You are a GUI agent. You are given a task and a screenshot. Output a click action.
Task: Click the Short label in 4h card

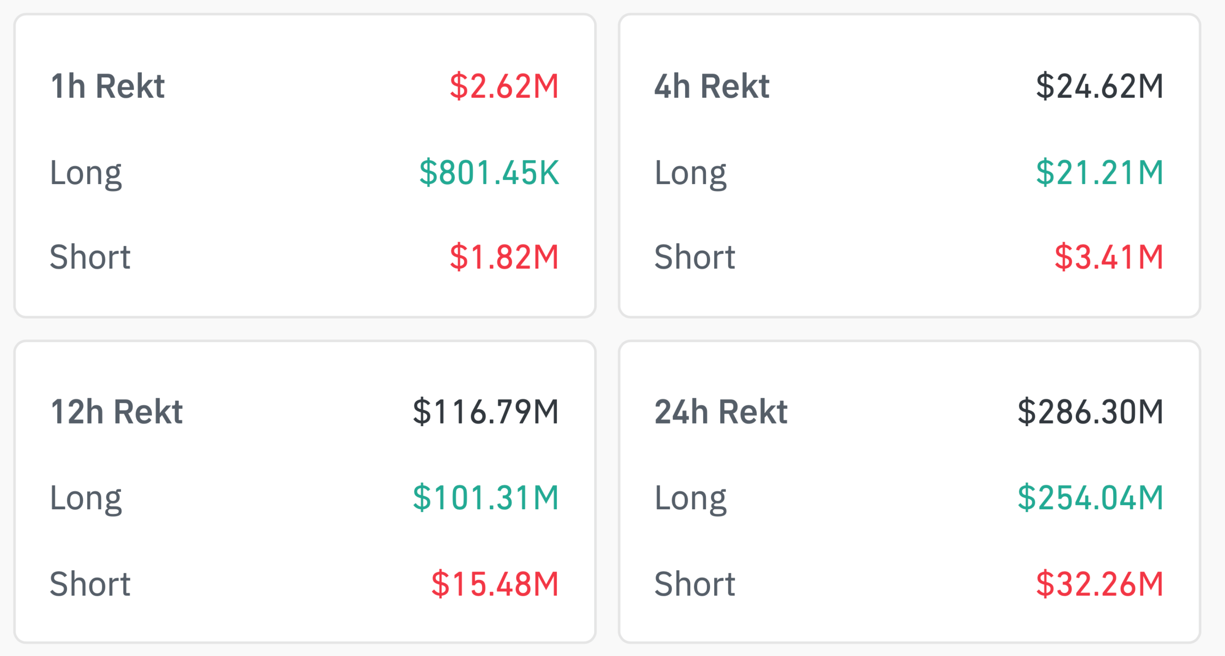coord(695,257)
